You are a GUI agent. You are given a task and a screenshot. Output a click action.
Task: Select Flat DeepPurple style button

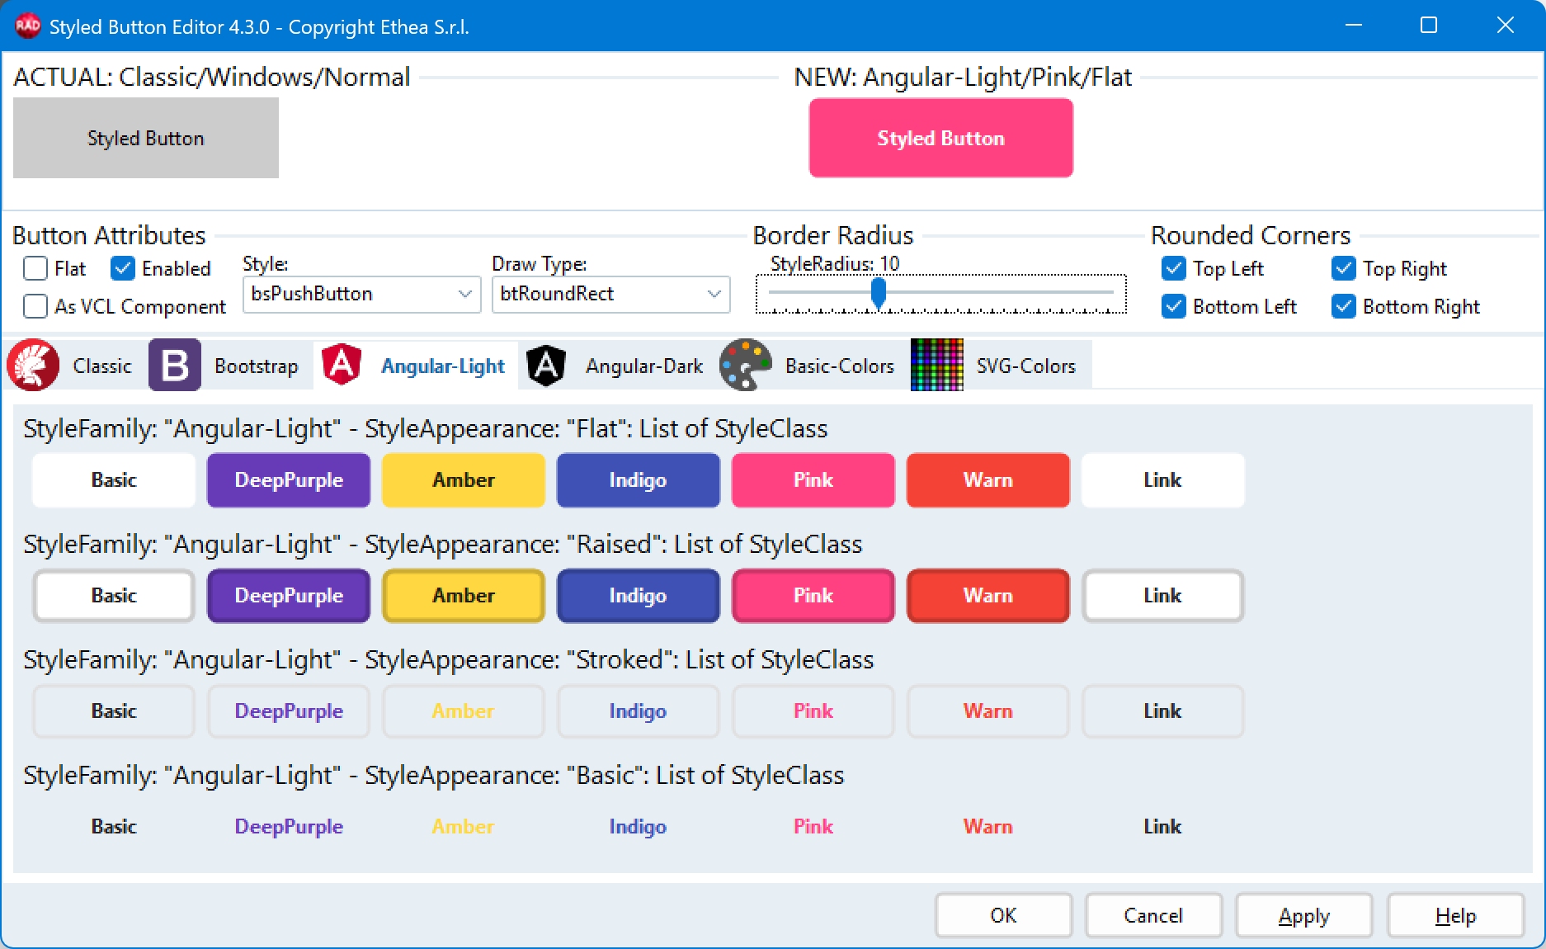coord(289,480)
